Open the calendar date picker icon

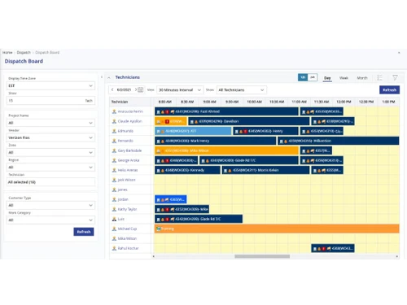click(x=141, y=89)
